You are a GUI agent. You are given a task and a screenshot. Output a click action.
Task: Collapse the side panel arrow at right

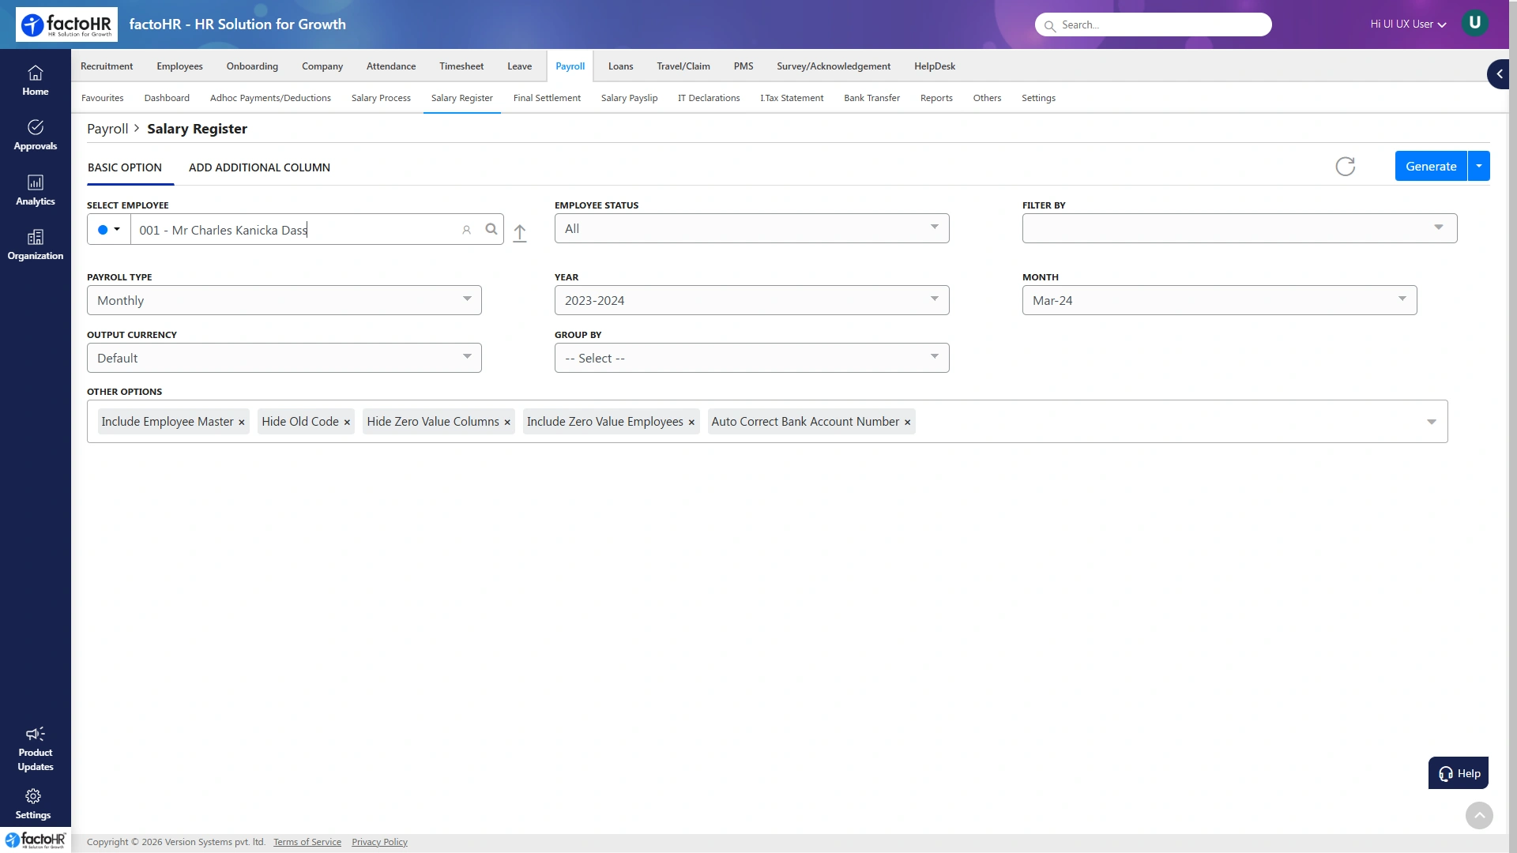tap(1498, 74)
